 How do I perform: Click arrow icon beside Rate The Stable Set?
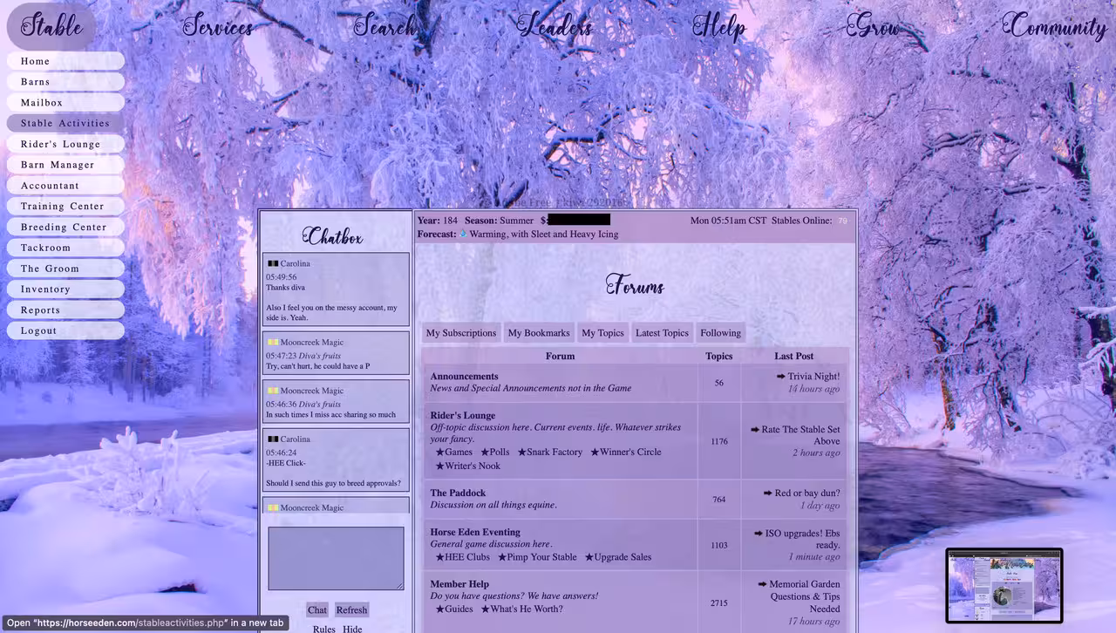pyautogui.click(x=754, y=429)
